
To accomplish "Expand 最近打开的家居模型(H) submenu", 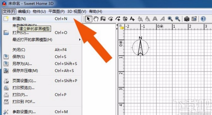I will point(42,39).
